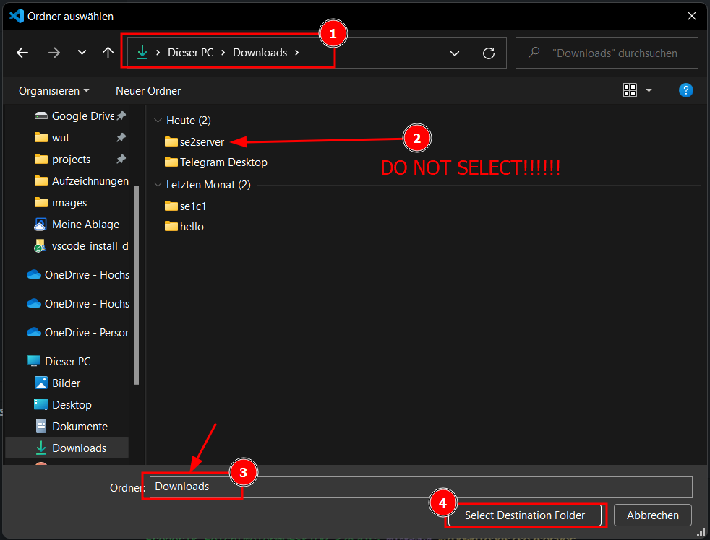This screenshot has width=710, height=540.
Task: Click pin icon next to projects
Action: [x=121, y=160]
